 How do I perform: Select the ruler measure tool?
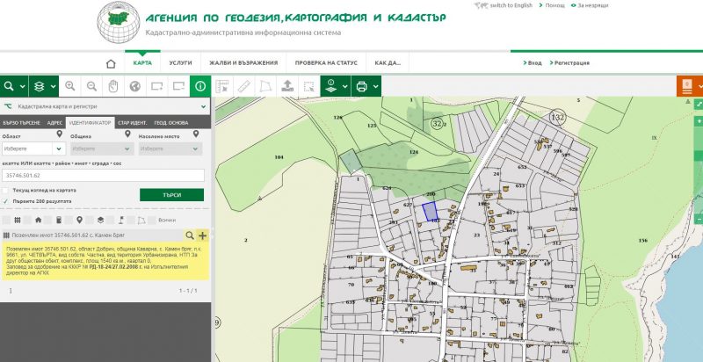pos(243,86)
